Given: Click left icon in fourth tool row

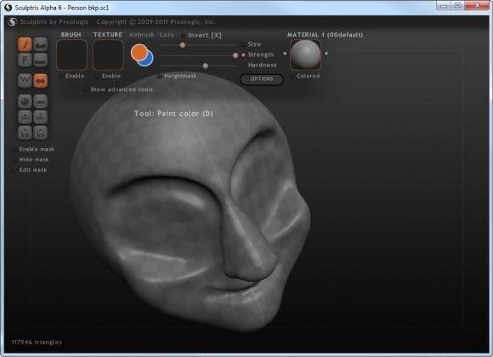Looking at the screenshot, I should click(25, 116).
